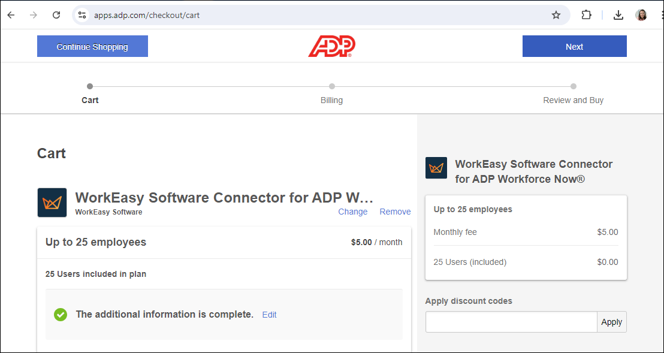Click the Monthly fee row in the summary
The width and height of the screenshot is (664, 353).
[x=526, y=232]
